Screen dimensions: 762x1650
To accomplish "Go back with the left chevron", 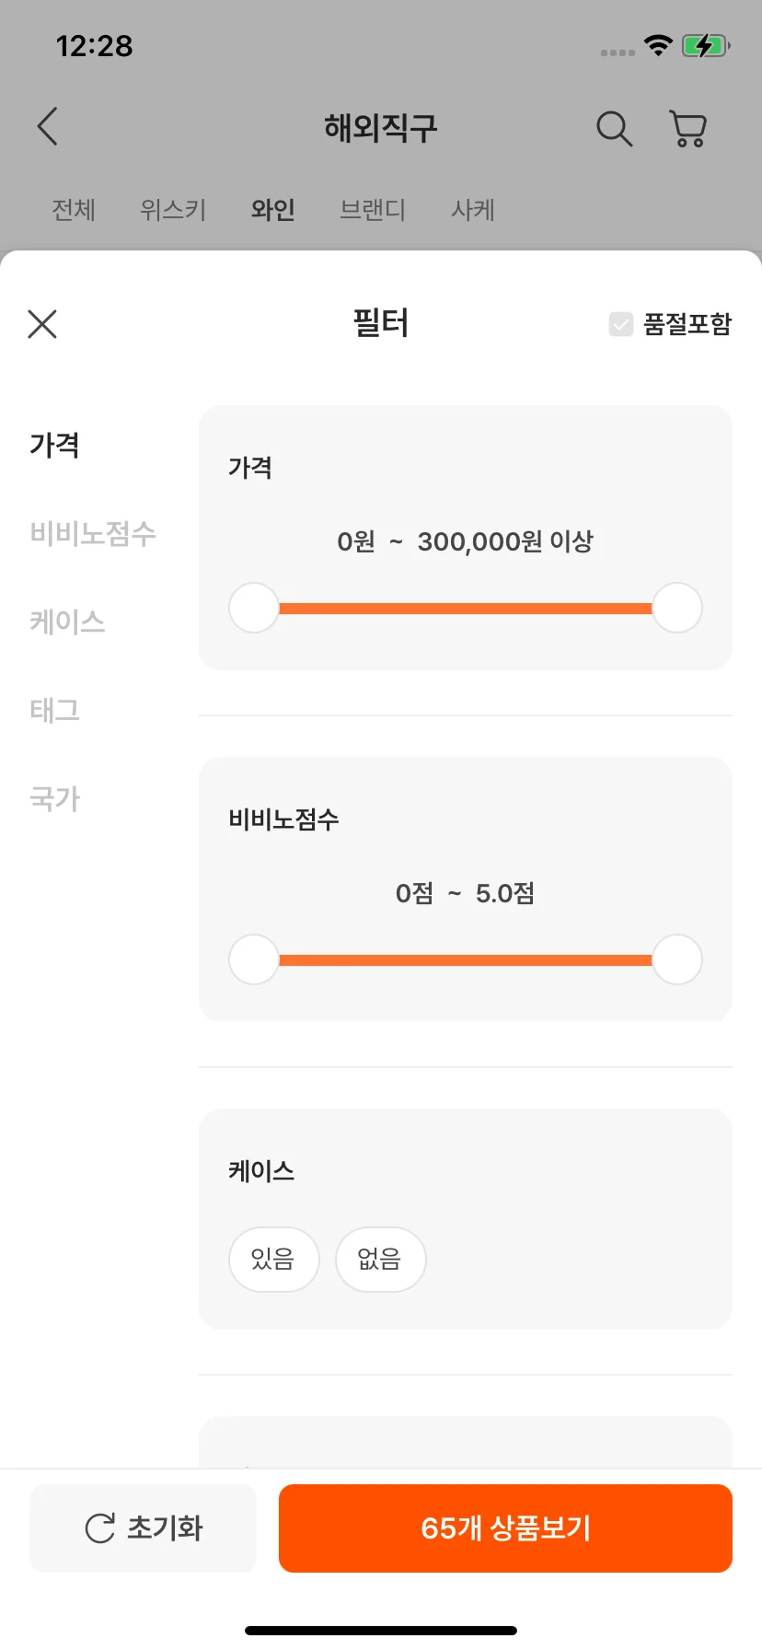I will (x=48, y=126).
